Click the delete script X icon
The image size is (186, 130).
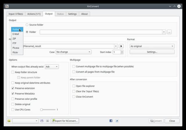(x=47, y=121)
